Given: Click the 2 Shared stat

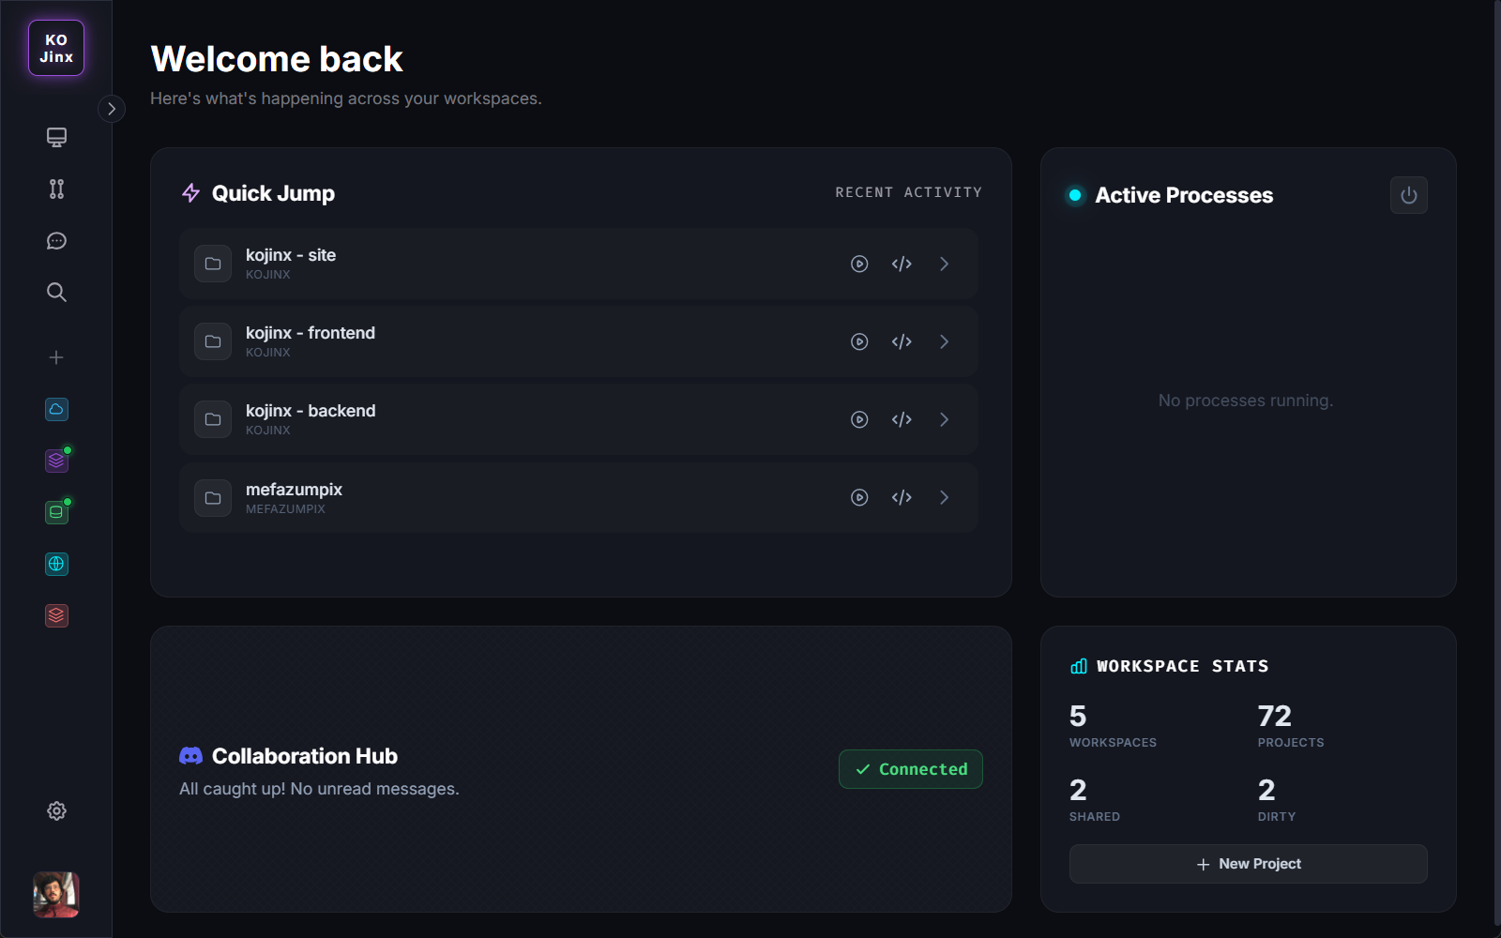Looking at the screenshot, I should [x=1095, y=799].
